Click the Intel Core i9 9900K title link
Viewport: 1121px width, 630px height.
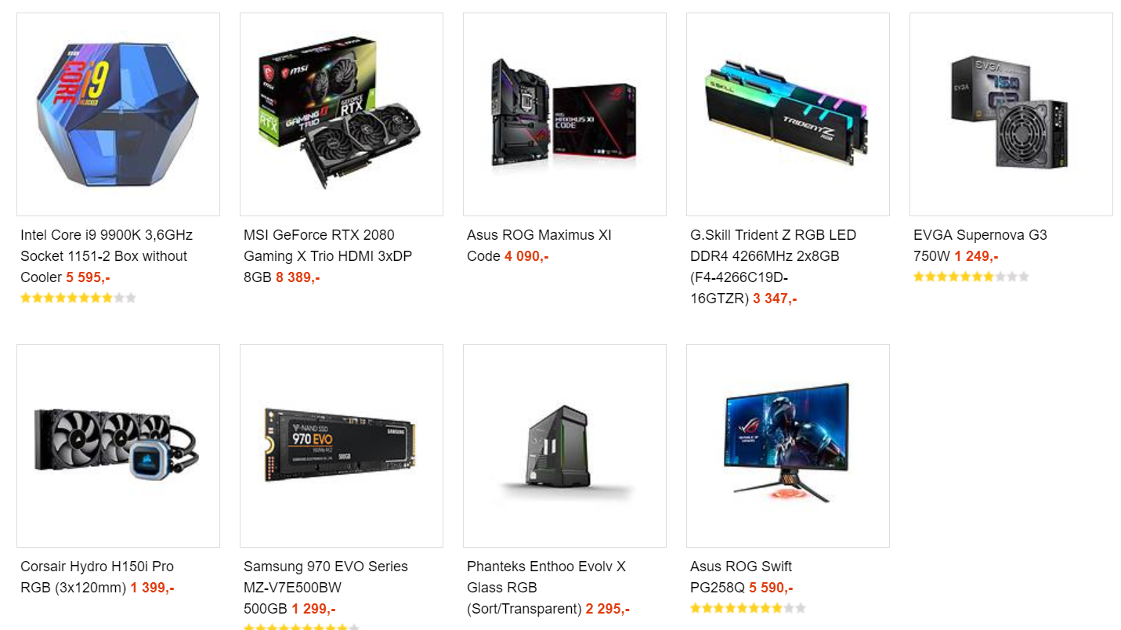(x=107, y=256)
